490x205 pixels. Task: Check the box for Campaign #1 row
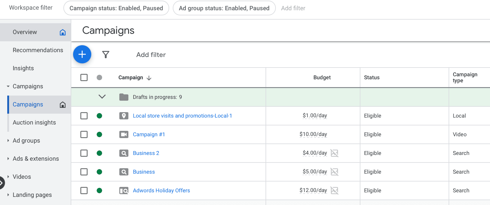pos(84,134)
